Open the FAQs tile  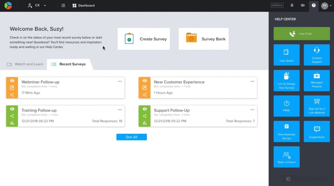[x=286, y=106]
